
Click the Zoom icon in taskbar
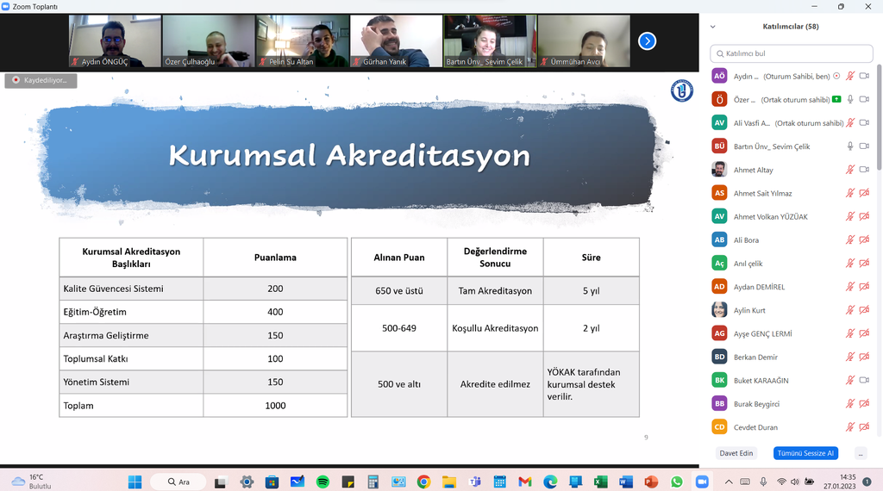701,482
